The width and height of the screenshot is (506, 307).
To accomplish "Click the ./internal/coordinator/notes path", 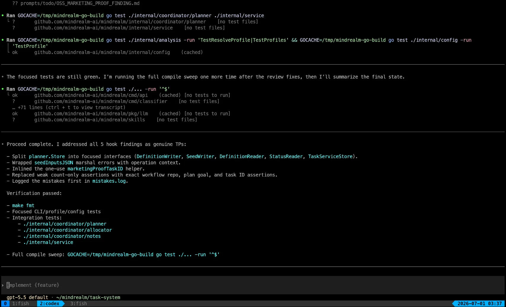I will [62, 236].
